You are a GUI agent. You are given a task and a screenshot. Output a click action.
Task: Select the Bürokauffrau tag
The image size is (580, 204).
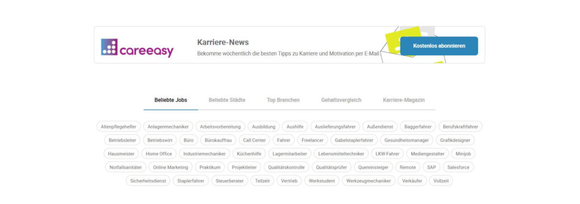(218, 141)
